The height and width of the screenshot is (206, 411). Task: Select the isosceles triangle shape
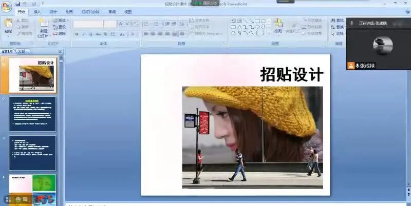pyautogui.click(x=239, y=27)
